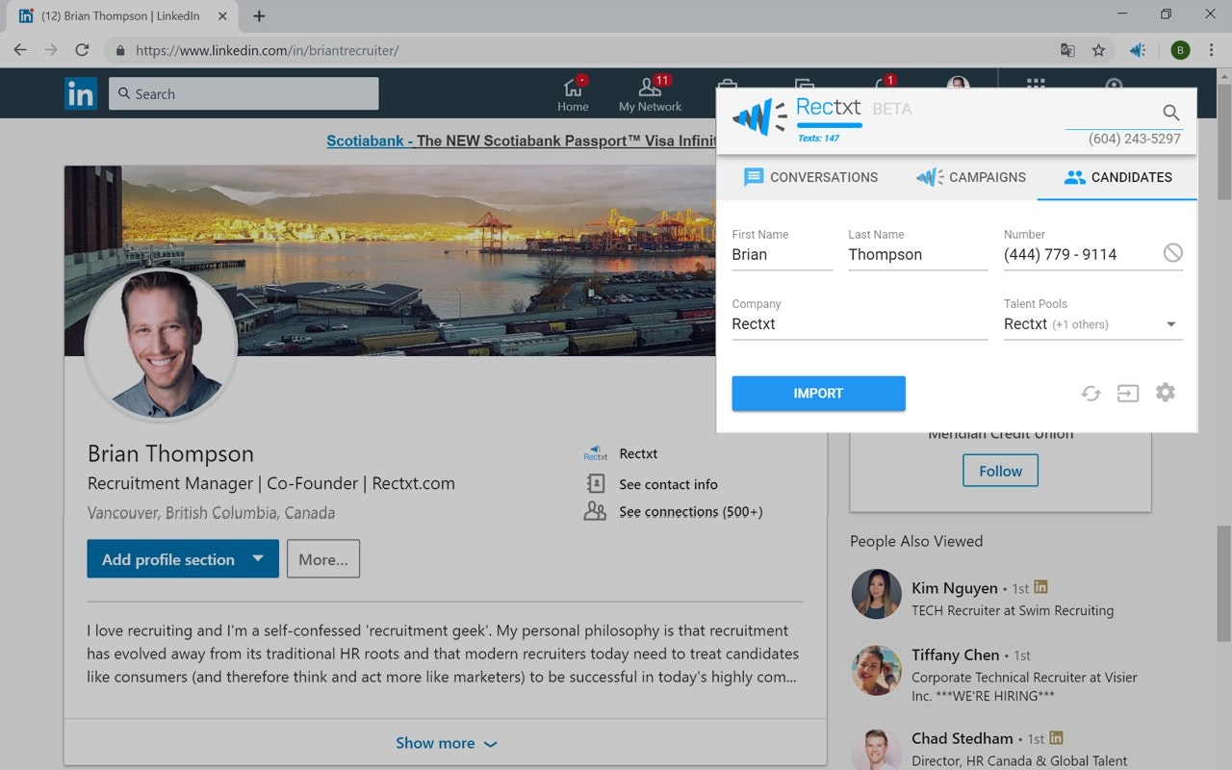Screen dimensions: 1232x770
Task: Open Rectxt settings gear
Action: tap(1166, 392)
